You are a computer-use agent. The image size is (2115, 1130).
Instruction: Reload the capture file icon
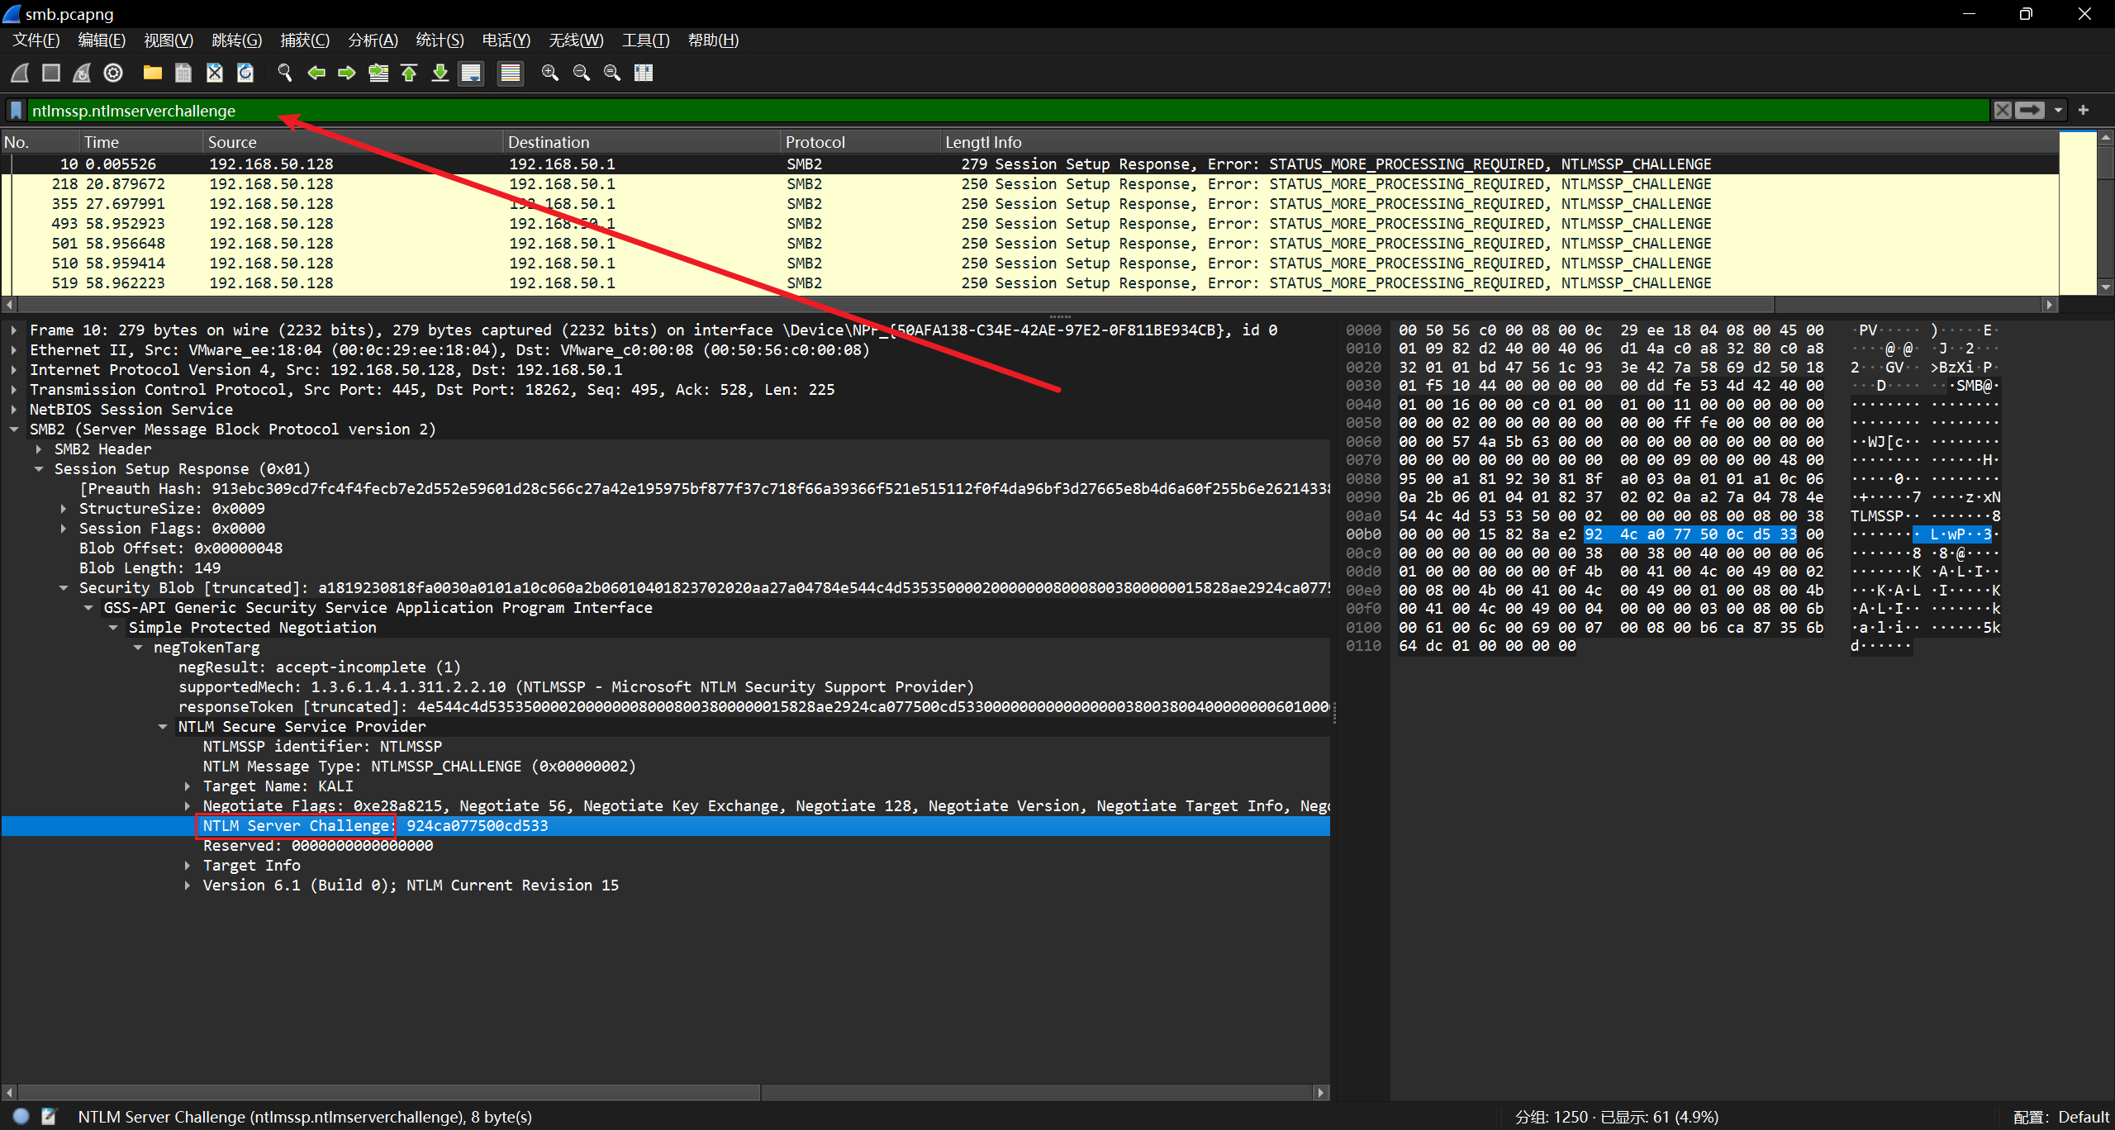pos(245,73)
